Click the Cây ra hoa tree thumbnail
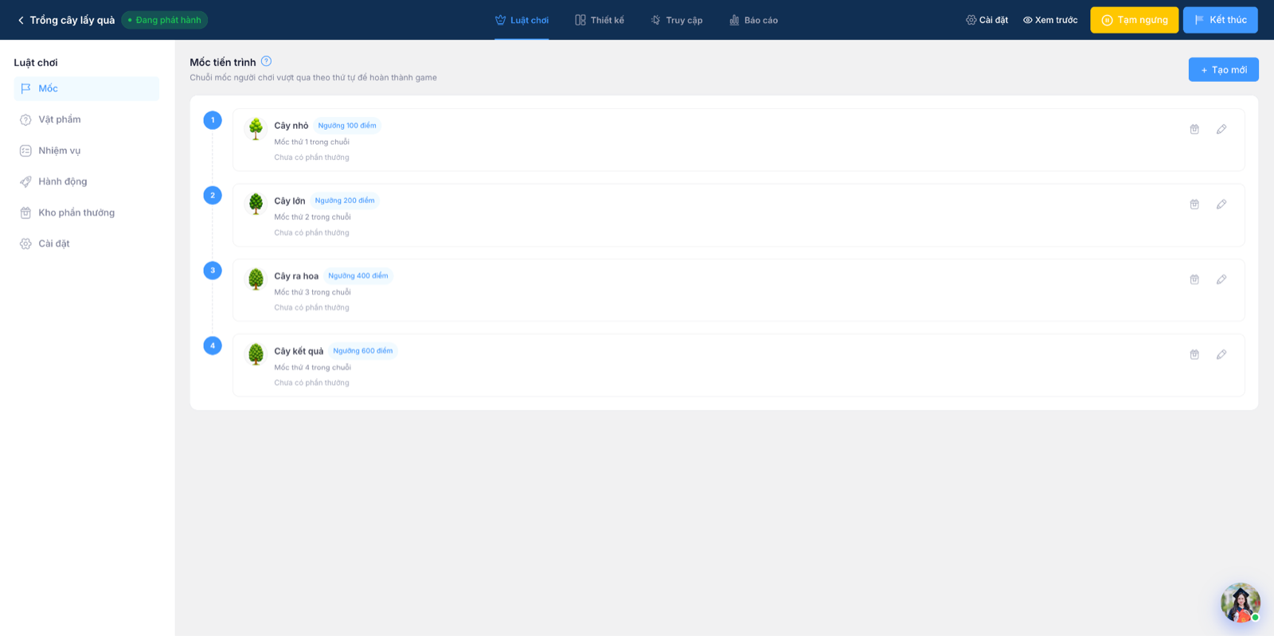Viewport: 1274px width, 636px height. pyautogui.click(x=256, y=279)
